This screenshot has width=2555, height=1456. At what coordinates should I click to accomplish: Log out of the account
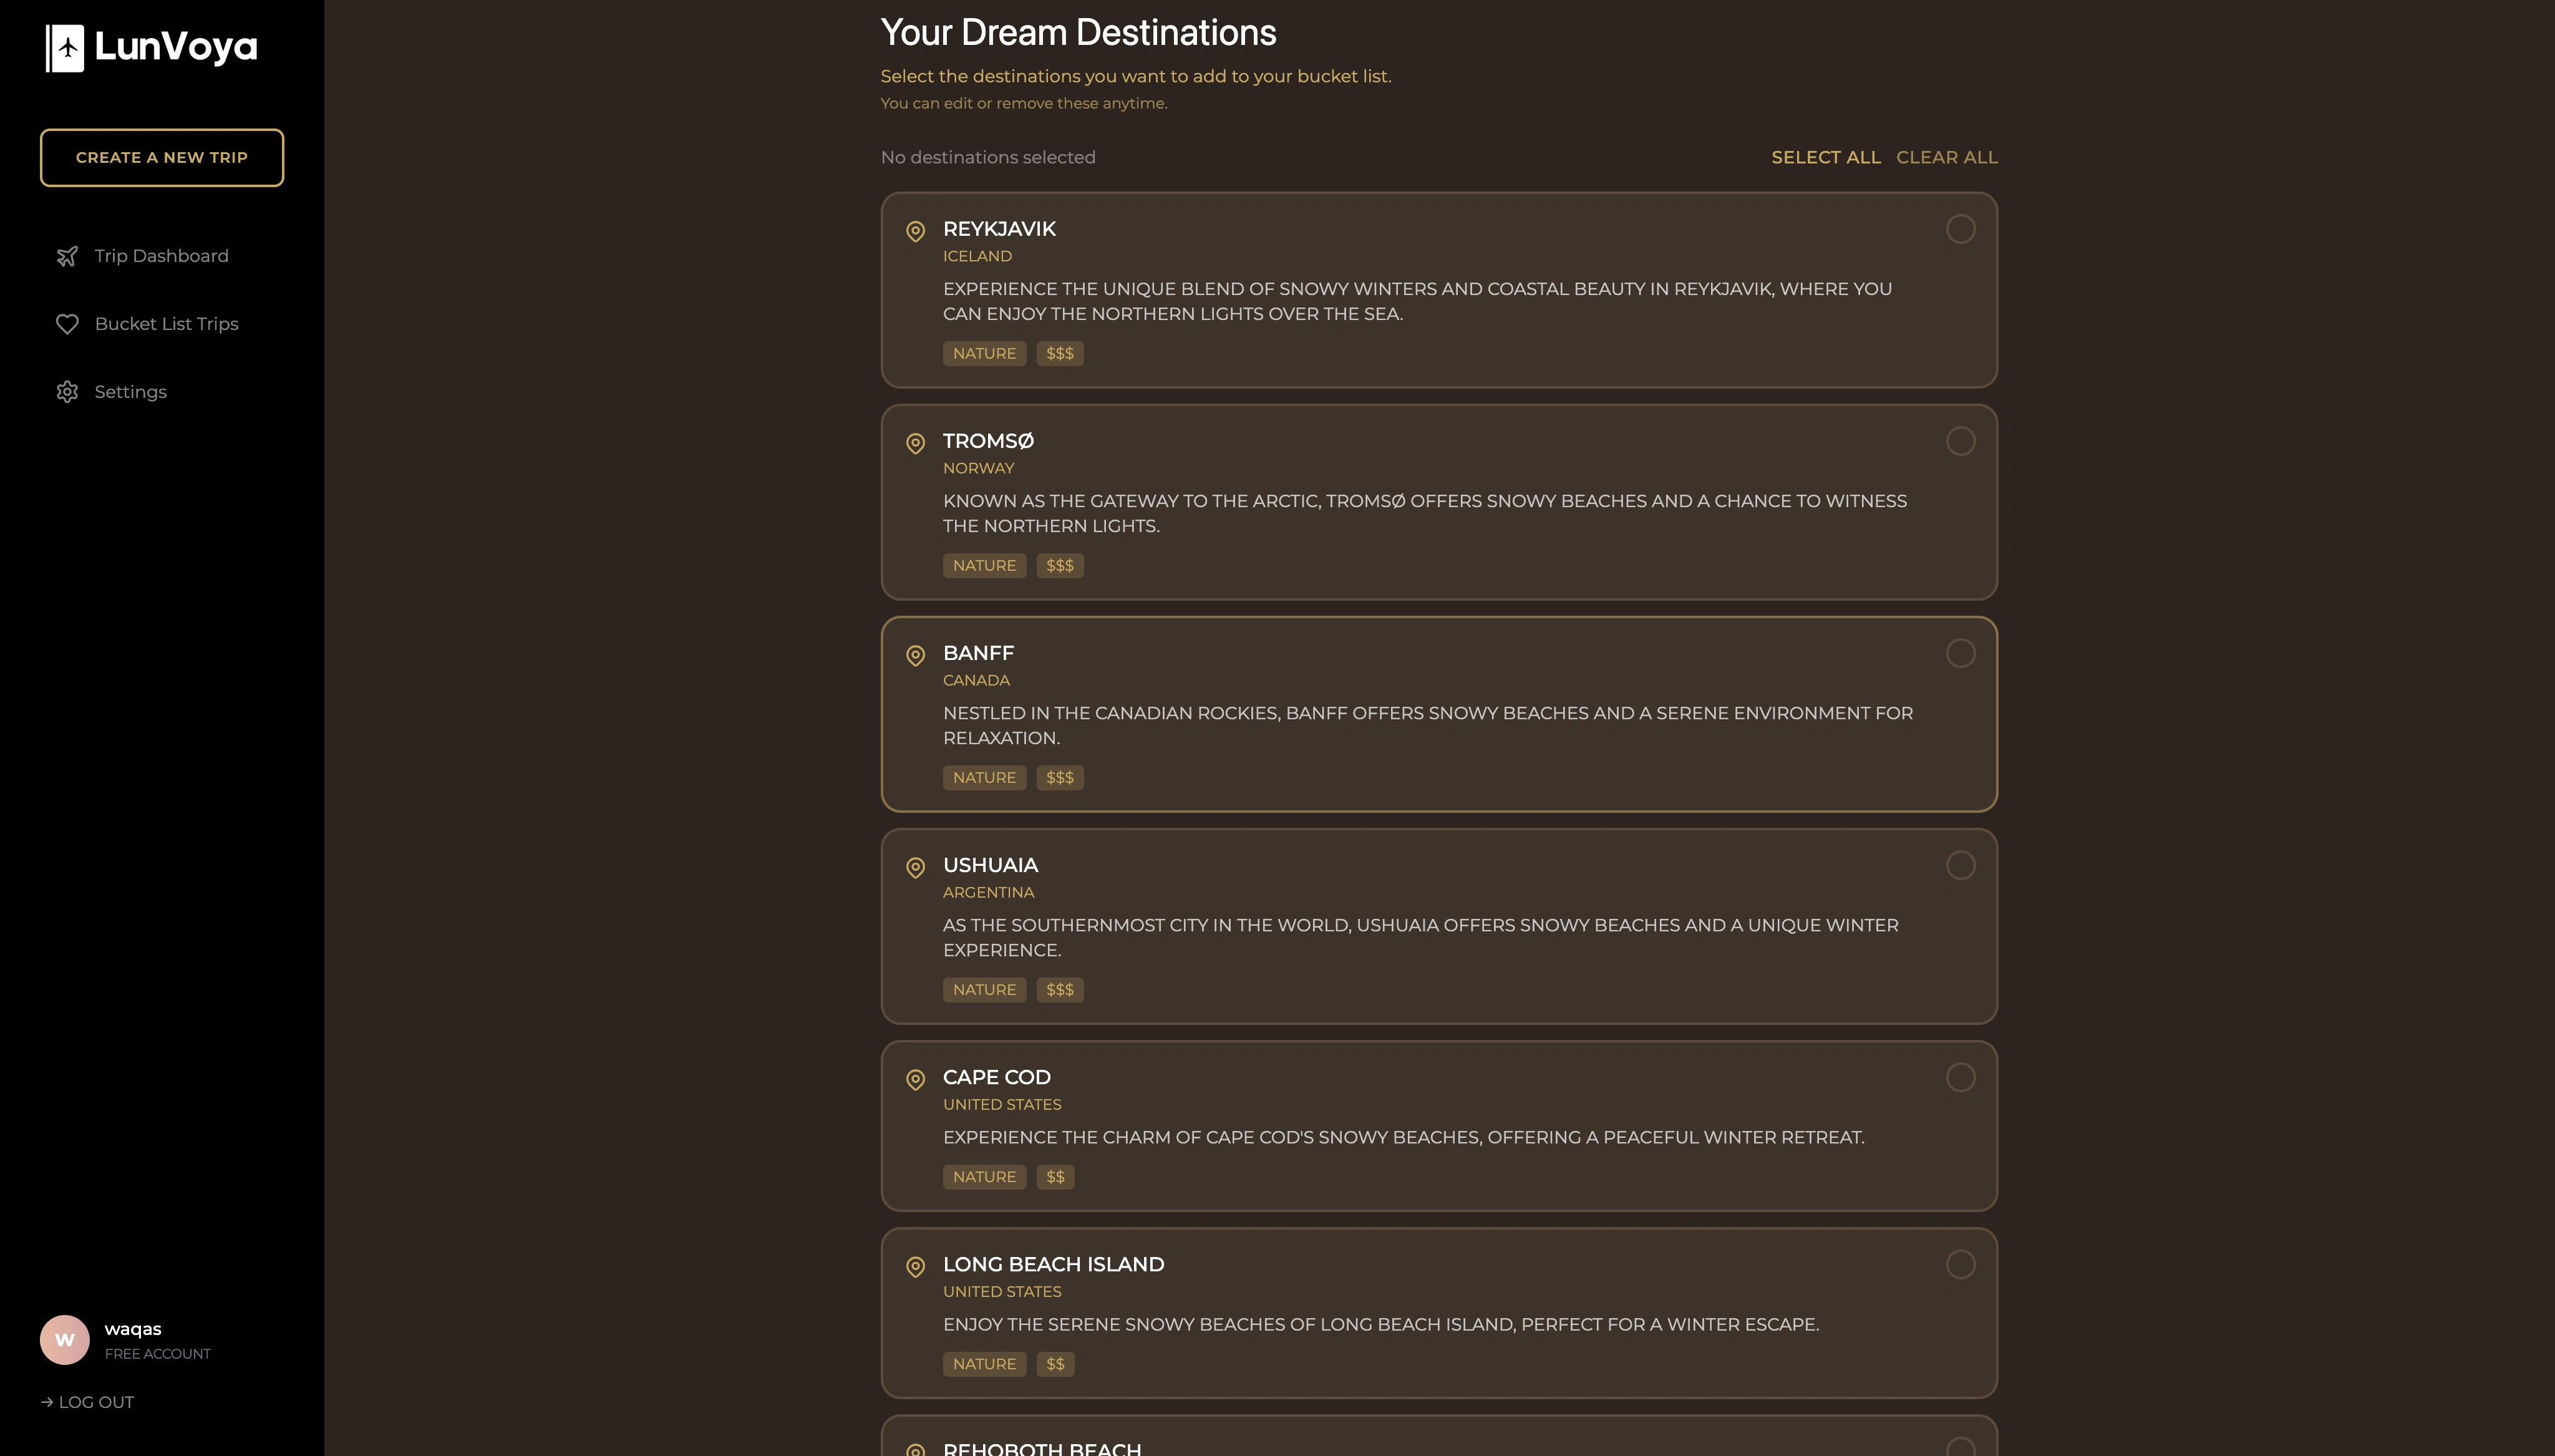coord(88,1402)
